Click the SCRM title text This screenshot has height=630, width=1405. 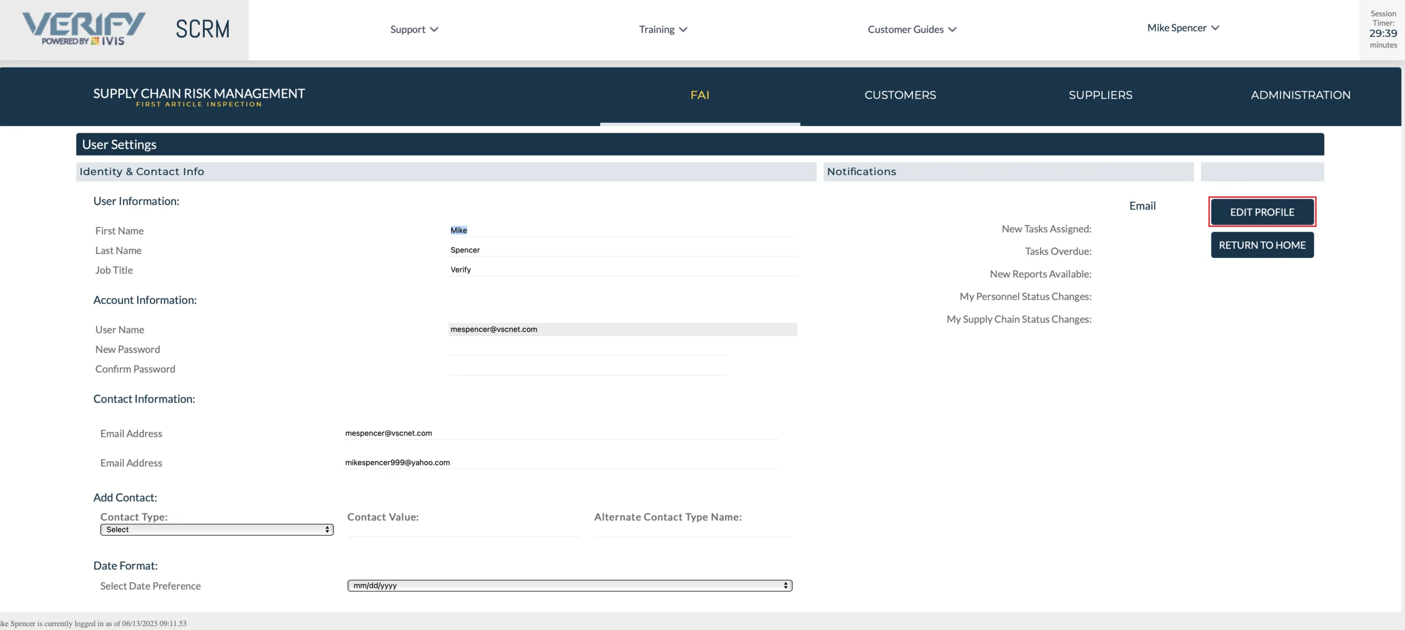click(x=203, y=30)
